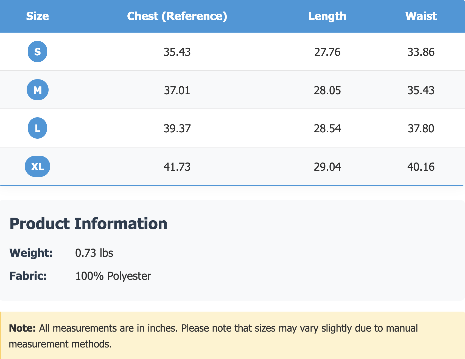Select the Waist column header
This screenshot has width=465, height=359.
[421, 16]
